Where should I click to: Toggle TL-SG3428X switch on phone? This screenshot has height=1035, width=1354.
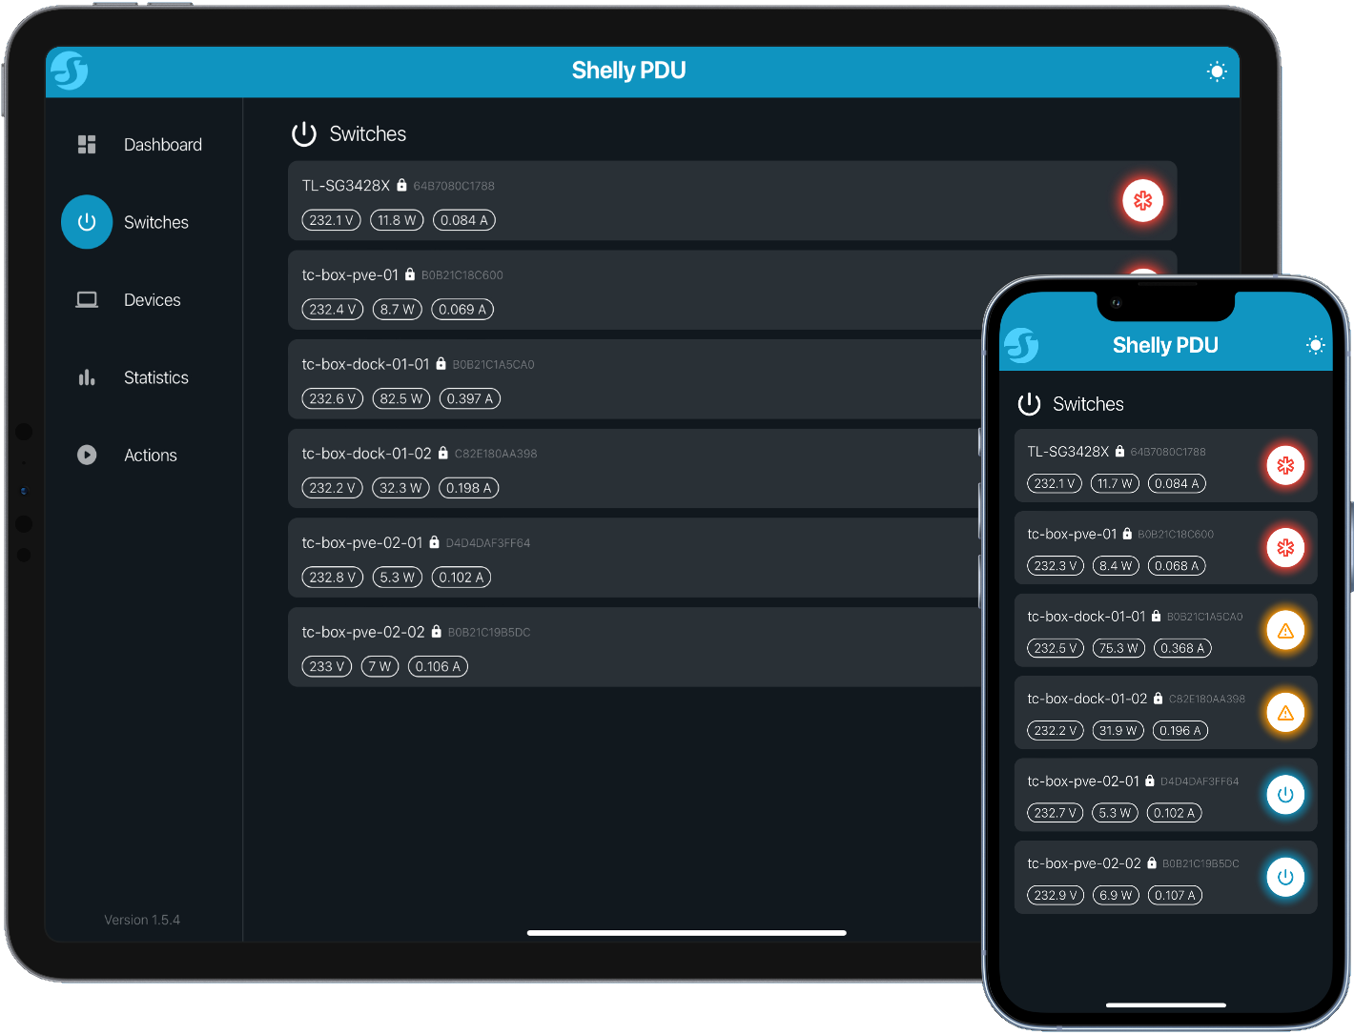(1285, 465)
